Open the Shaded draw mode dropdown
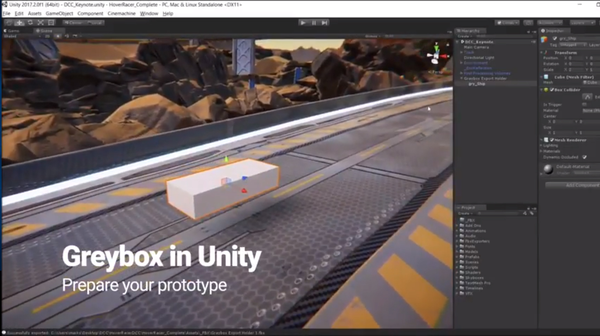Screen dimensions: 600x336 click(22, 36)
